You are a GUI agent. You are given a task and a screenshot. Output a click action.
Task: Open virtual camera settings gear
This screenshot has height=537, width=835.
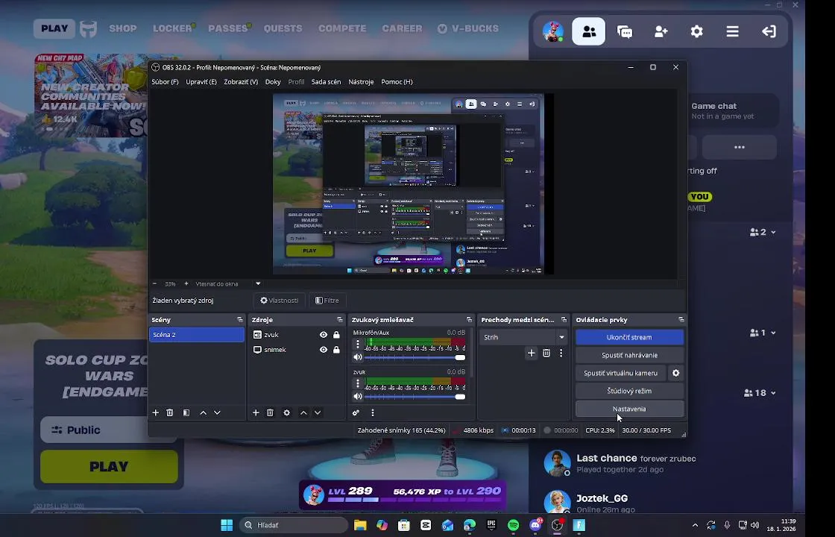click(x=675, y=373)
